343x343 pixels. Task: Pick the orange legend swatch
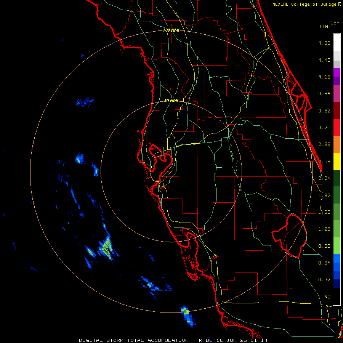337,144
